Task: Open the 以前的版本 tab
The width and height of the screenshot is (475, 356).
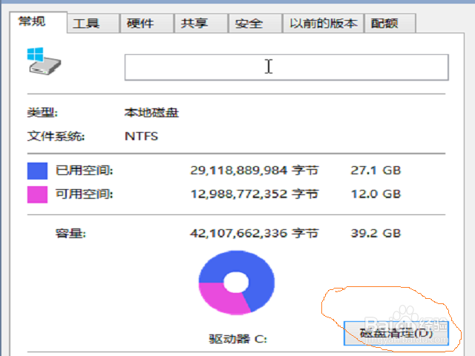Action: point(324,23)
